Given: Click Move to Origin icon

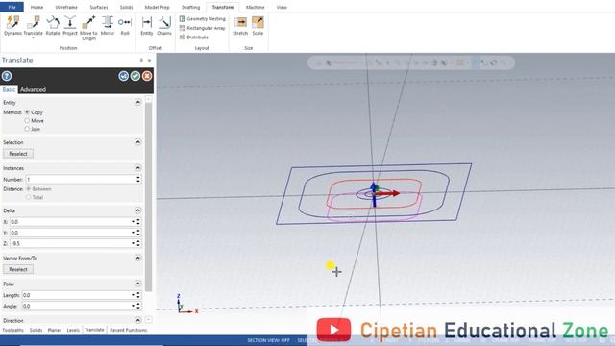Looking at the screenshot, I should point(88,28).
